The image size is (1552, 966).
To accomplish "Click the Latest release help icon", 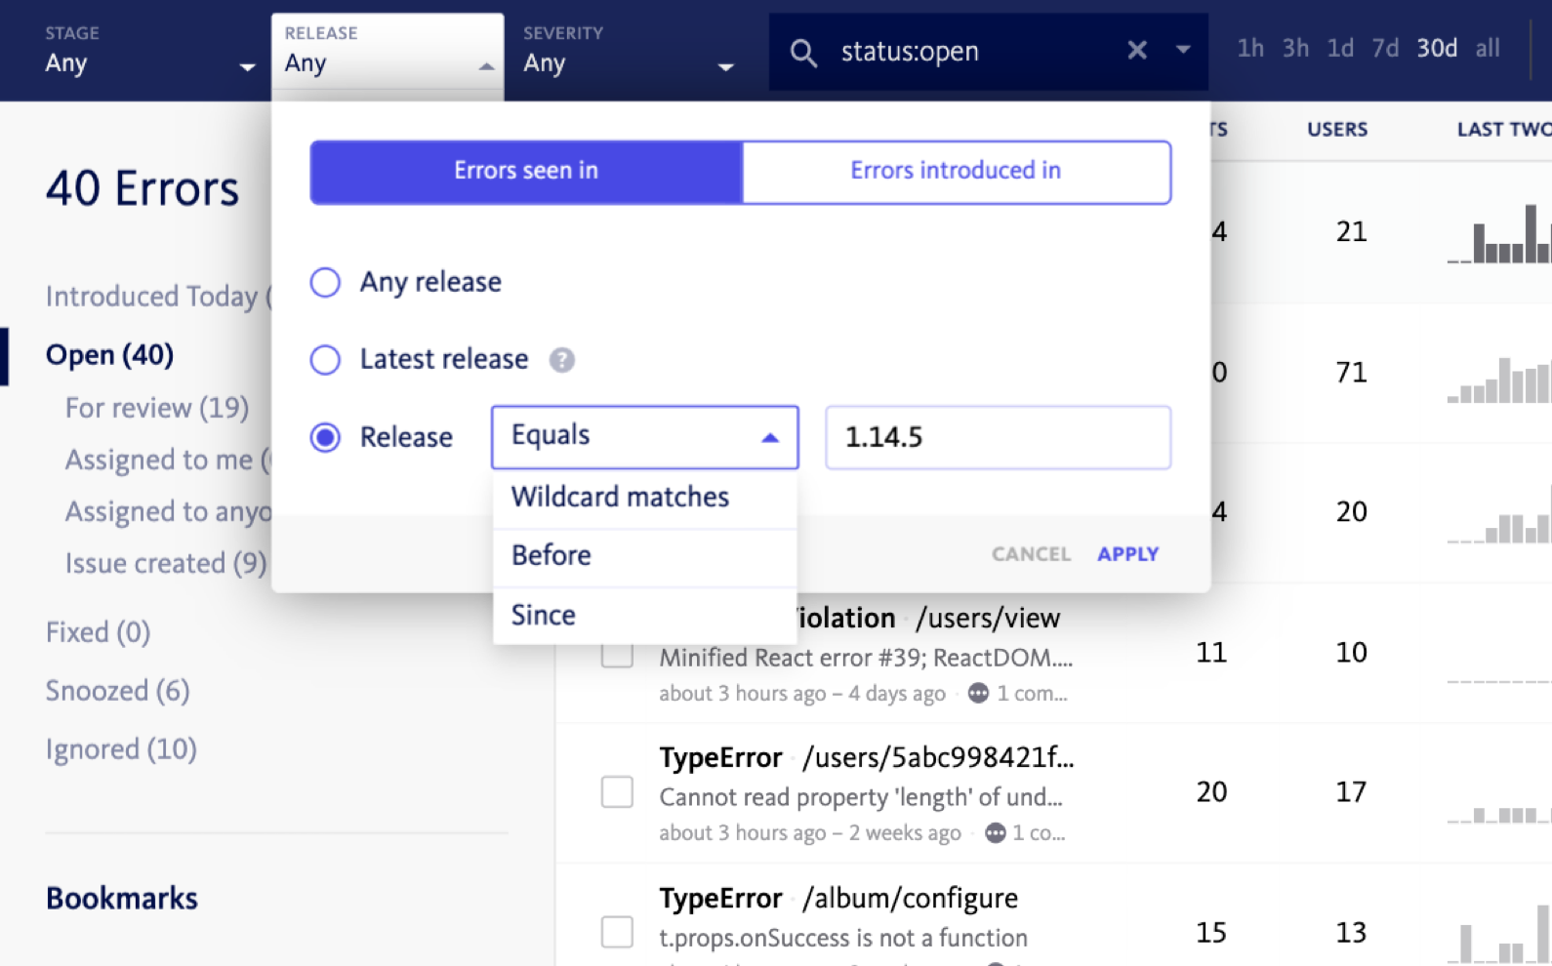I will coord(562,360).
